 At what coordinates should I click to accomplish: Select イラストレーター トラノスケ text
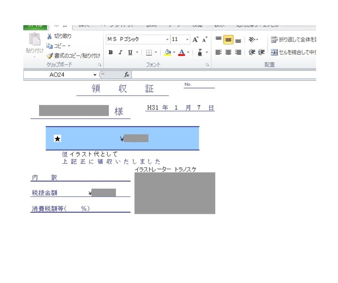pos(166,170)
